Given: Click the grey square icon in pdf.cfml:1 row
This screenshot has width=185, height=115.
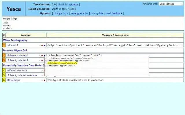Looking at the screenshot, I should tap(40, 45).
